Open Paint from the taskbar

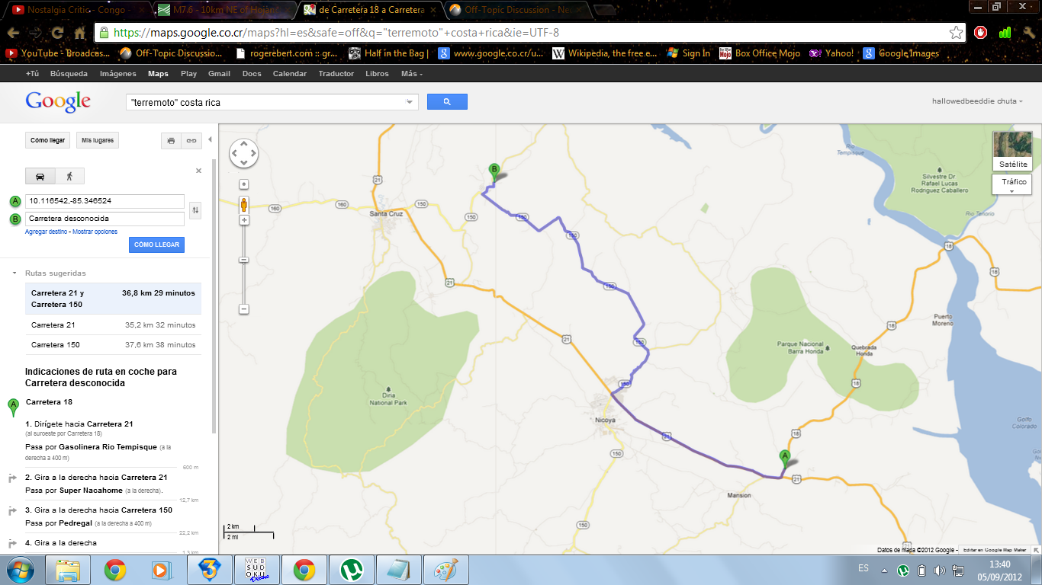click(x=445, y=570)
